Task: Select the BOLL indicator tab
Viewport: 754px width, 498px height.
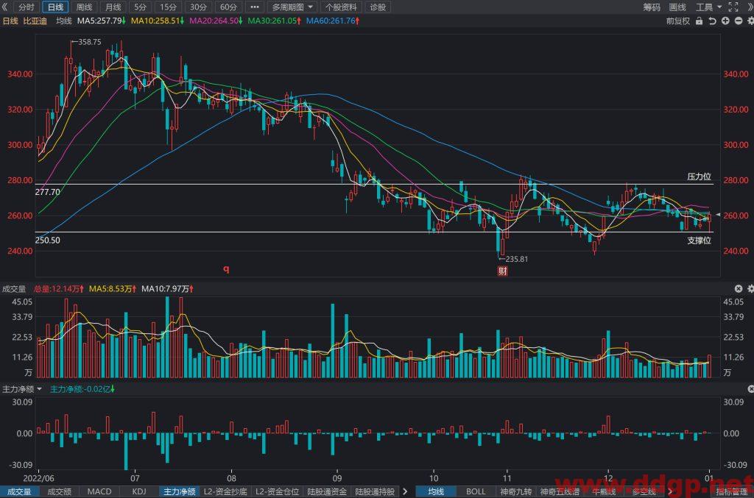Action: pyautogui.click(x=476, y=492)
